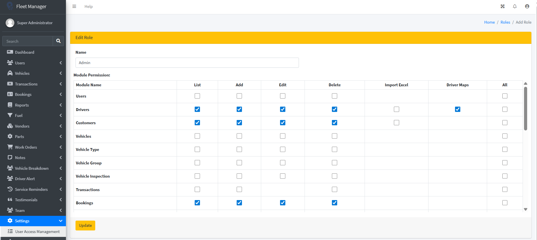Enable List permission for Users module
The width and height of the screenshot is (537, 240).
click(x=197, y=96)
